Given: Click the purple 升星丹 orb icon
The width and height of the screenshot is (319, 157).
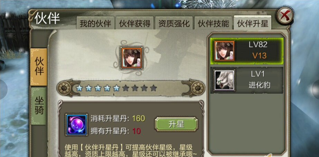Looking at the screenshot, I should click(x=76, y=125).
